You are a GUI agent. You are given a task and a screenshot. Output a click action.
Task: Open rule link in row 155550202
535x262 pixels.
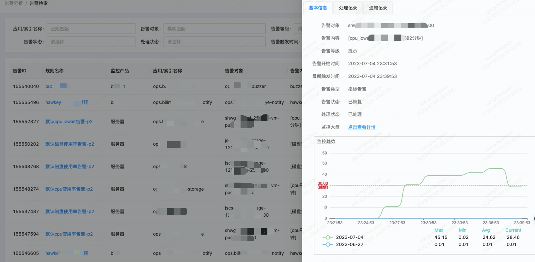70,144
